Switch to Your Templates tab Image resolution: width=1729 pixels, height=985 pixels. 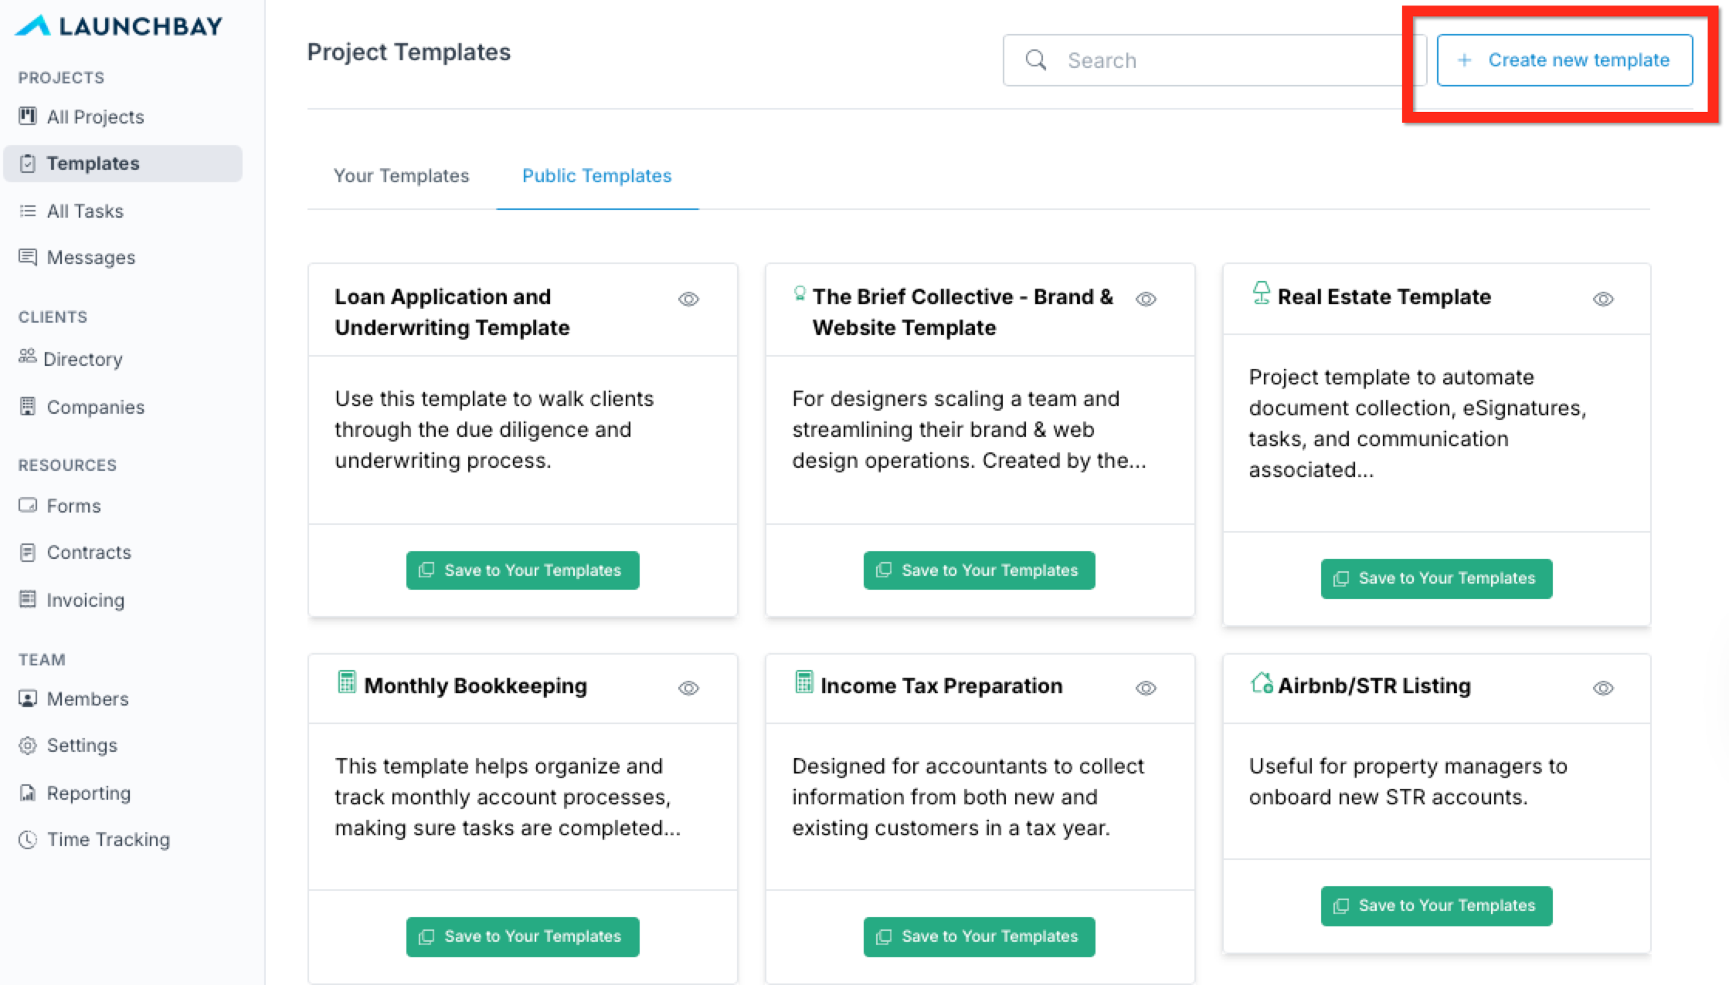[401, 176]
